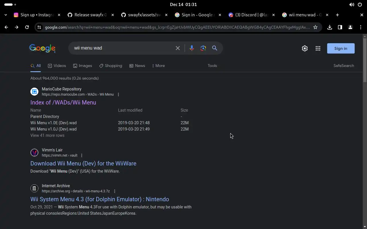Click the Vimm's Lair favicon
Screen dimensions: 367x229
coord(34,153)
